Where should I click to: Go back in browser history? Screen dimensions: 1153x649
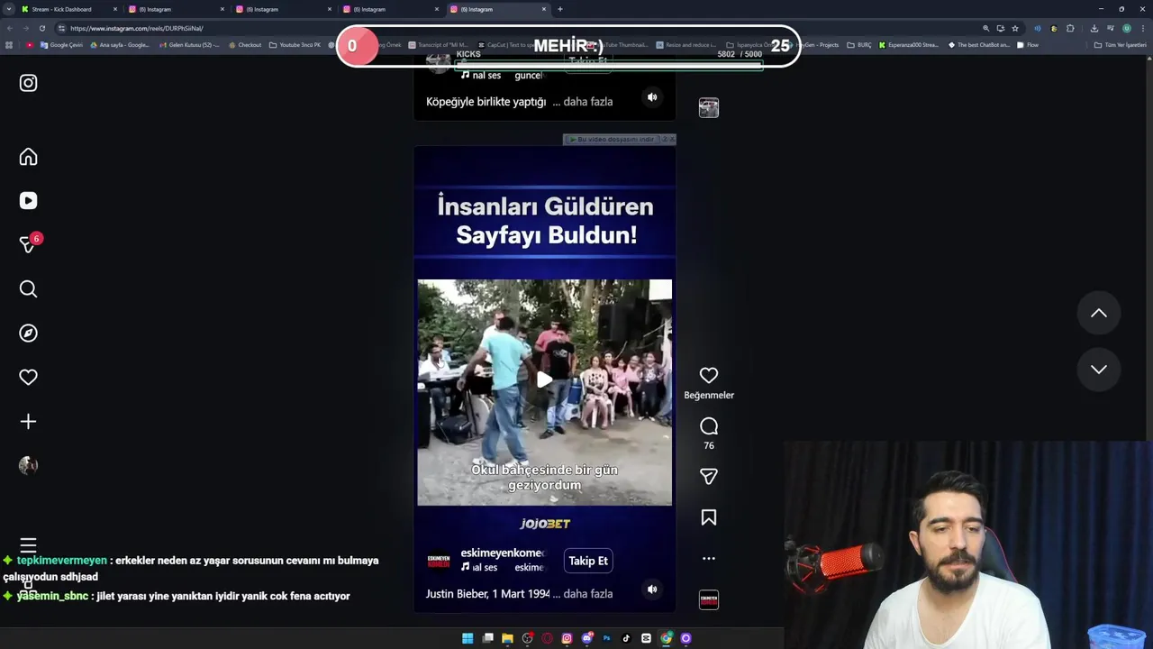coord(10,28)
